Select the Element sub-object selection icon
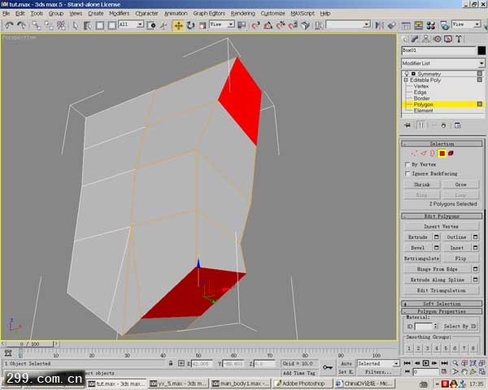The image size is (488, 390). coord(451,153)
